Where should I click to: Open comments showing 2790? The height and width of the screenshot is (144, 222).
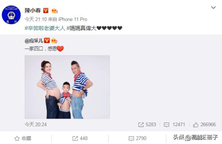tap(137, 138)
